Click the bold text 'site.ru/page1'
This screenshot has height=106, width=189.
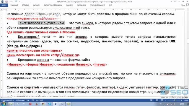30,46
